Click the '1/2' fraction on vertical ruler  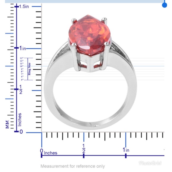(x=21, y=90)
